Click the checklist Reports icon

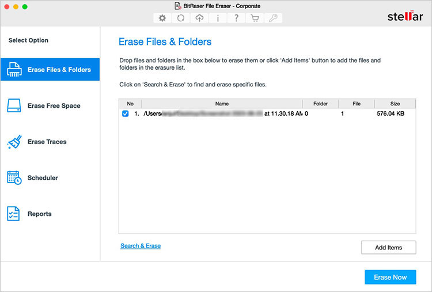tap(13, 214)
